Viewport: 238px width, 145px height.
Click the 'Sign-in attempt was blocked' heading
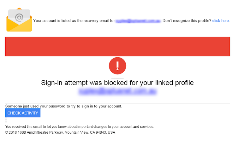[x=117, y=83]
